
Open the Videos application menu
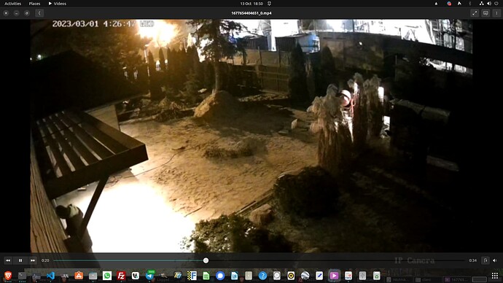point(58,4)
